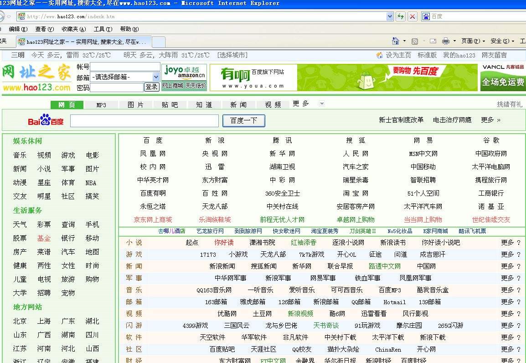
Task: Click the 百度一下 search button
Action: (x=243, y=120)
